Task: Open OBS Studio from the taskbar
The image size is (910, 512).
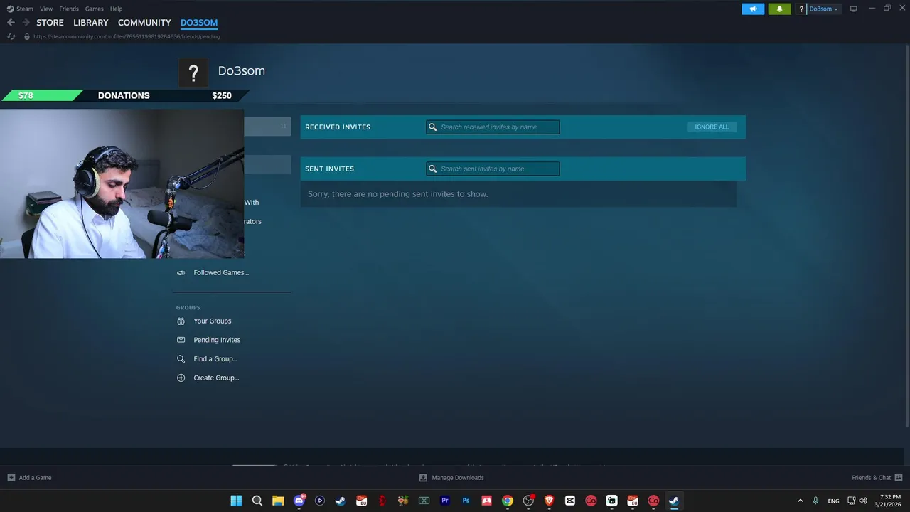Action: [x=528, y=501]
